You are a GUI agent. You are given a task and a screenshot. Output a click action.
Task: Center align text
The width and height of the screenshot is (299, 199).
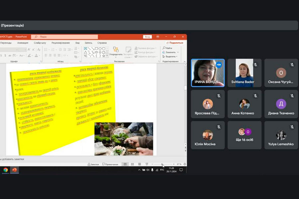pyautogui.click(x=50, y=55)
